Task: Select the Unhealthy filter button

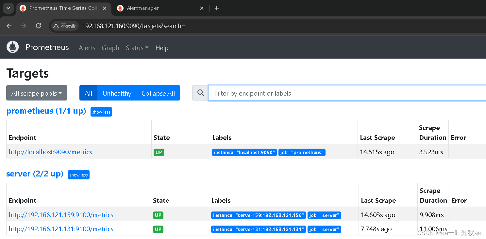Action: click(x=117, y=93)
